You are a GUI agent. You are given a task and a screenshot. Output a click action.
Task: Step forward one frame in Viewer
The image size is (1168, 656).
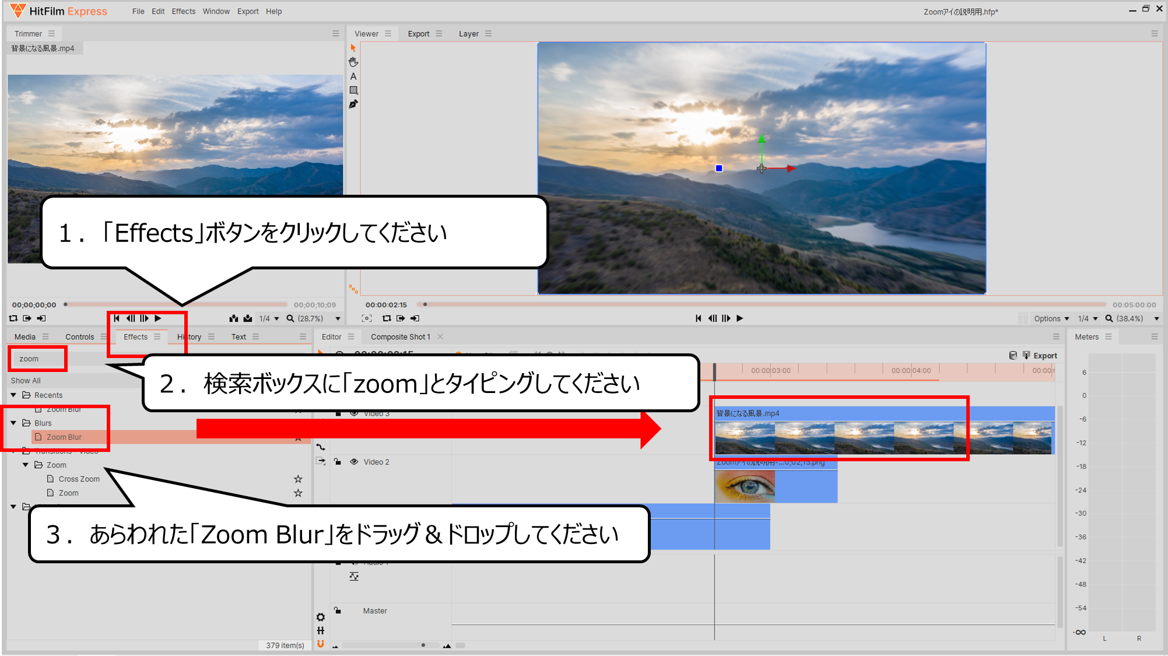pyautogui.click(x=726, y=318)
